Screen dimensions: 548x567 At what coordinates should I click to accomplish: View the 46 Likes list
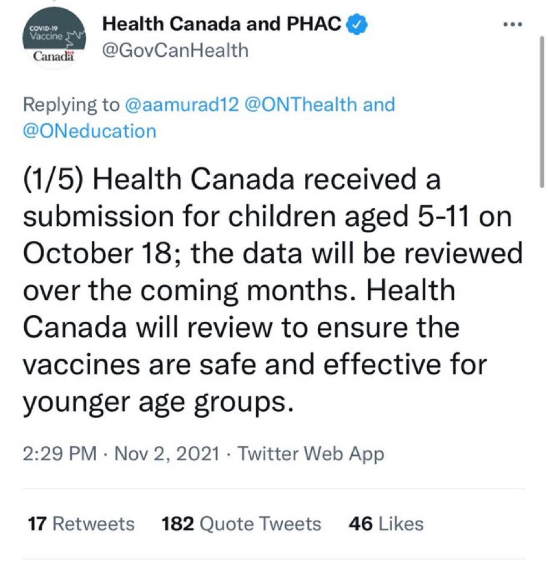[385, 524]
